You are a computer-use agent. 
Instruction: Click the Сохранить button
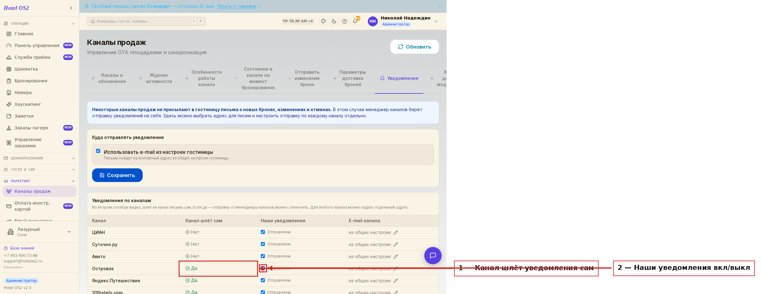pos(117,175)
